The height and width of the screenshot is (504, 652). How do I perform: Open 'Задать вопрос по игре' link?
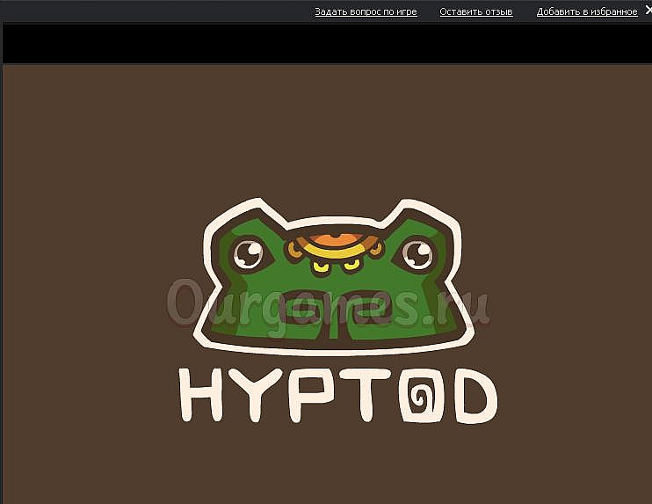(x=366, y=11)
